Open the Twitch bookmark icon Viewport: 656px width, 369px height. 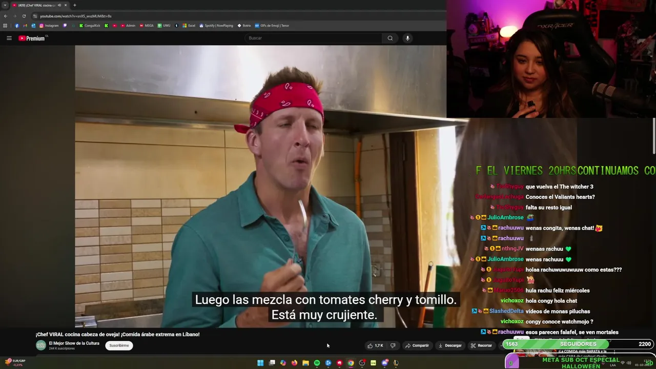(65, 26)
